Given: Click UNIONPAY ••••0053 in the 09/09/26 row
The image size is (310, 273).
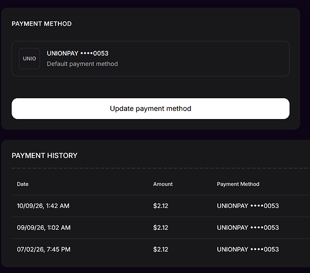Looking at the screenshot, I should [x=248, y=228].
